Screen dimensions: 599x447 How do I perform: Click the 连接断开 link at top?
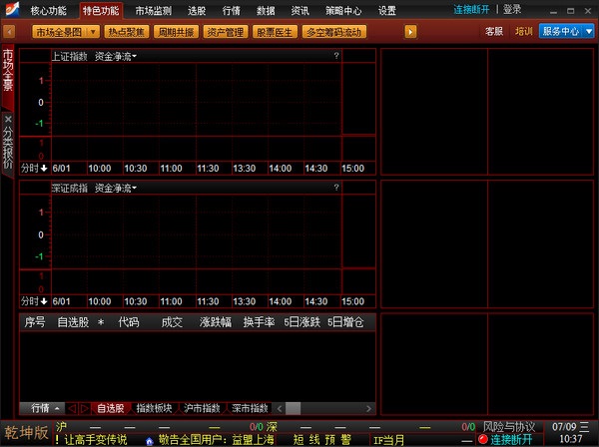click(x=471, y=10)
